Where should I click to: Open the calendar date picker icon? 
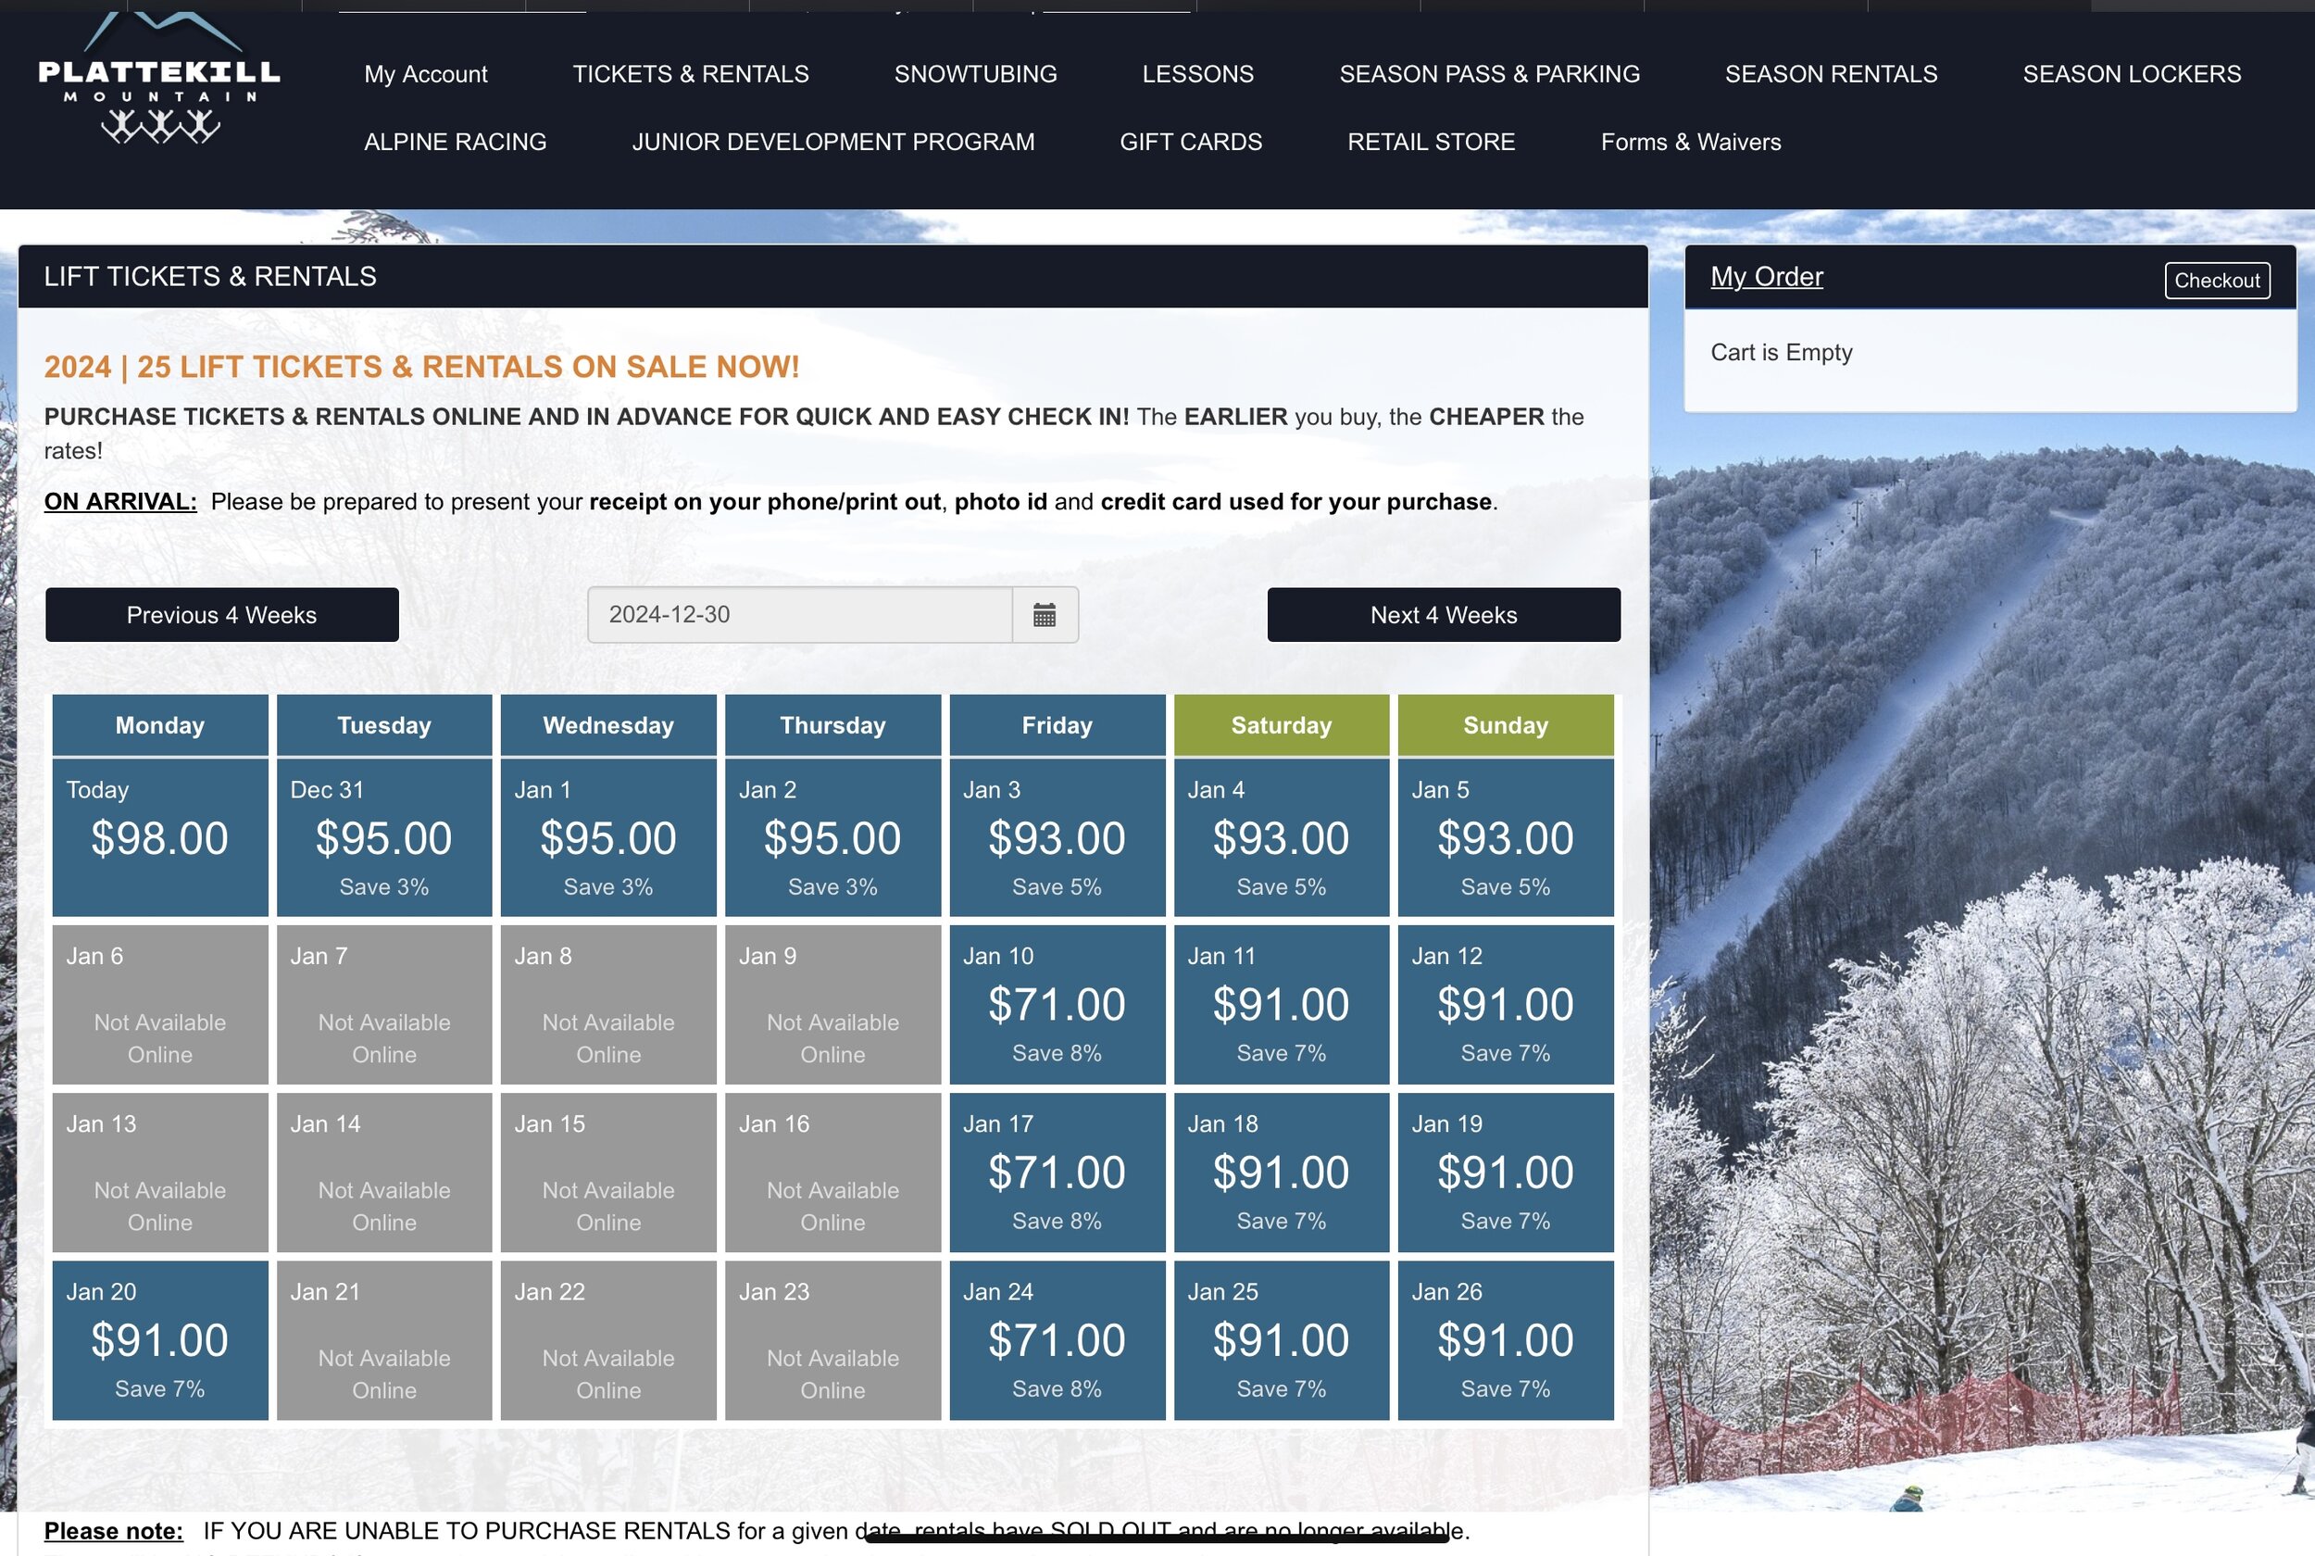(1044, 615)
